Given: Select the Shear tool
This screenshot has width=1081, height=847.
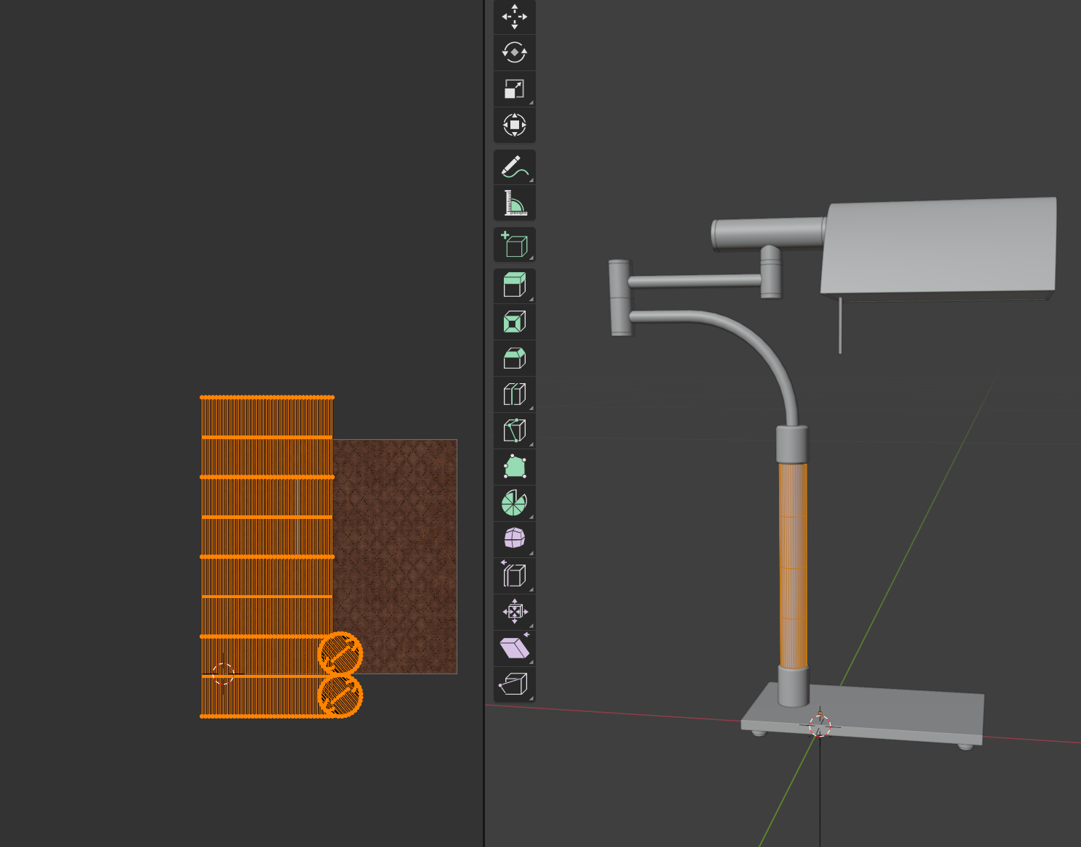Looking at the screenshot, I should [515, 648].
